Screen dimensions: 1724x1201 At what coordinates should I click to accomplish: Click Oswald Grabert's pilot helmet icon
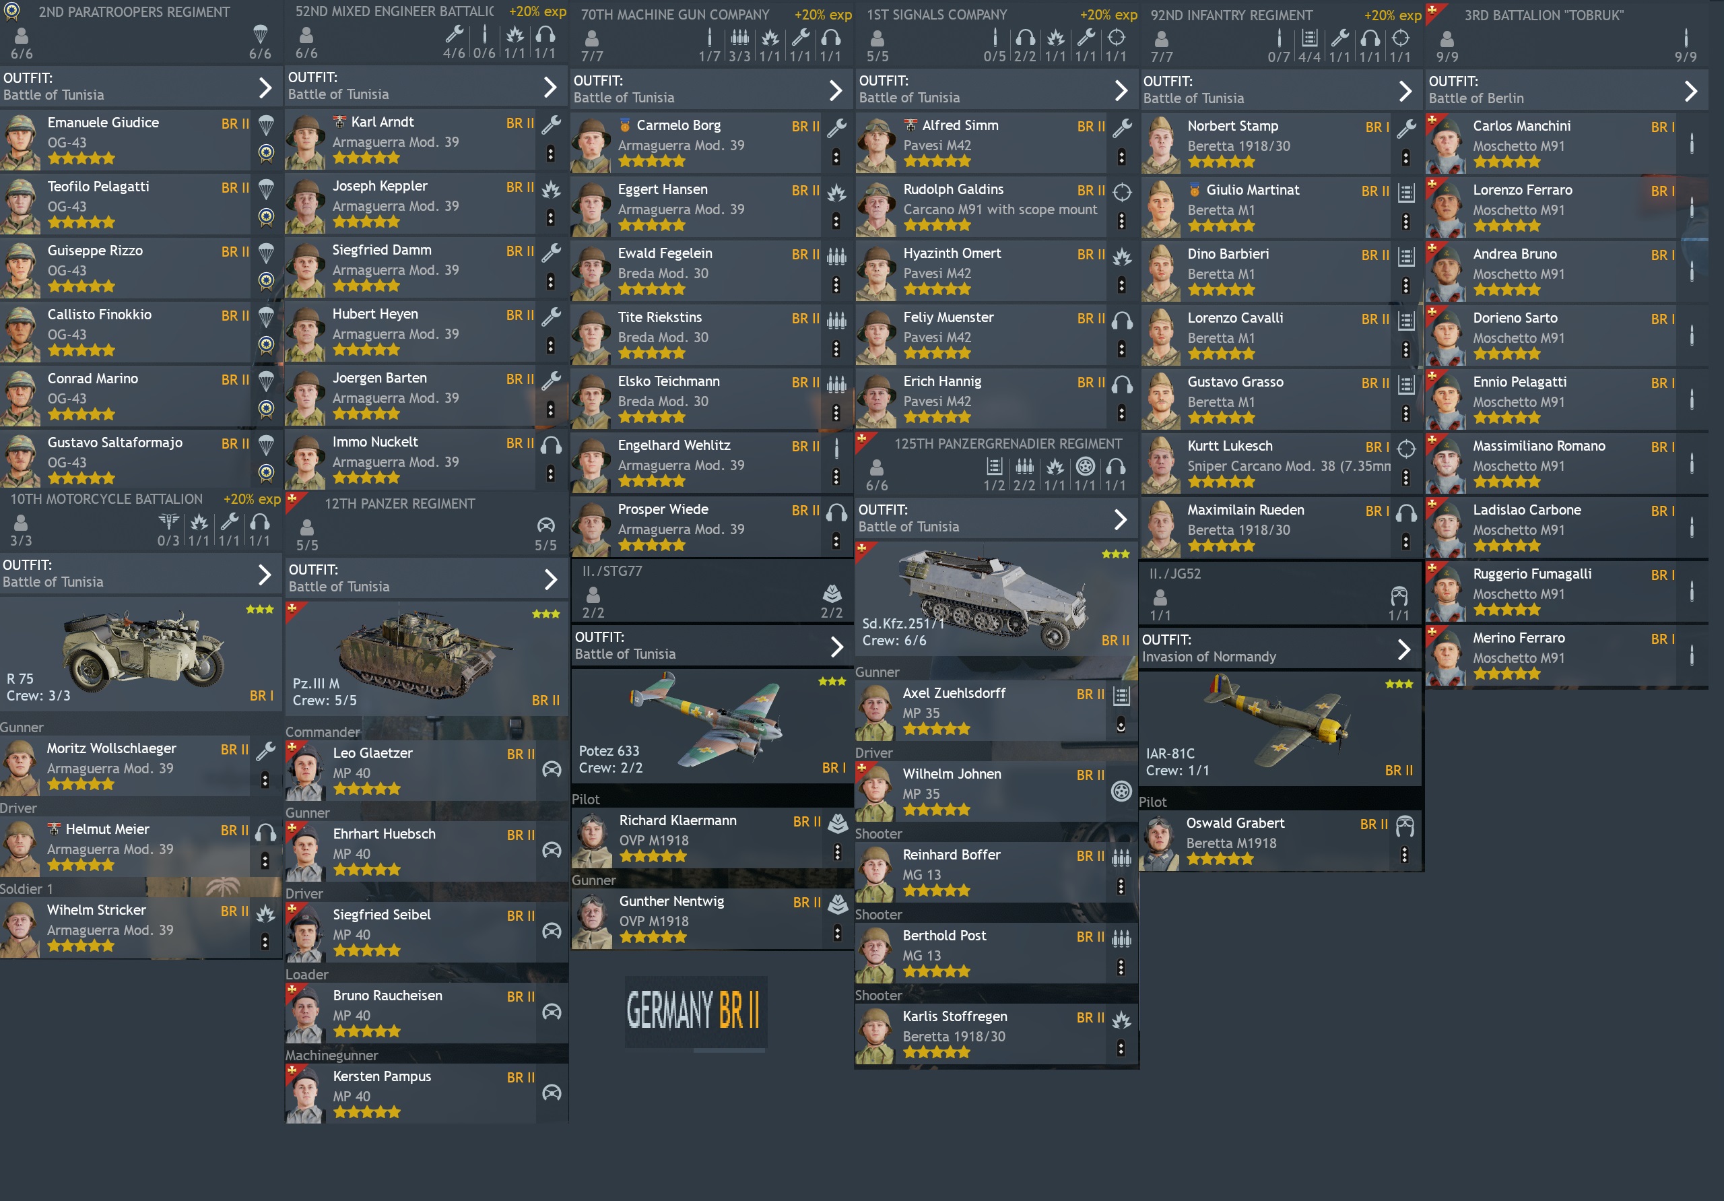[x=1405, y=826]
